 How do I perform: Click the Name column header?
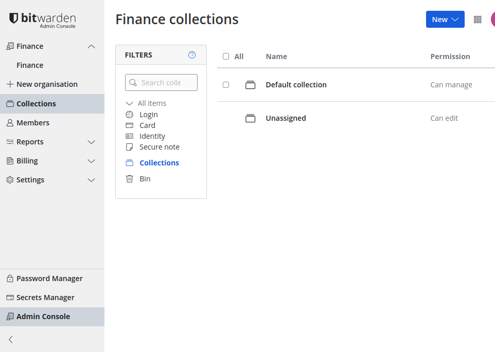pos(276,57)
